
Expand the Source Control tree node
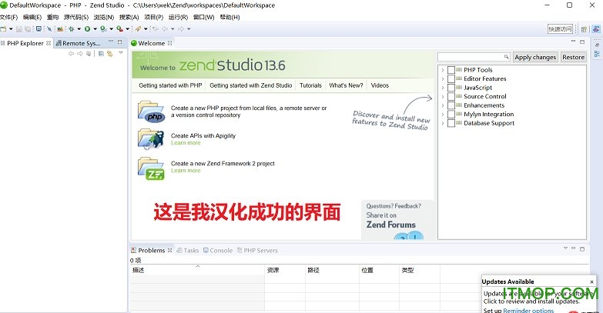[x=443, y=96]
